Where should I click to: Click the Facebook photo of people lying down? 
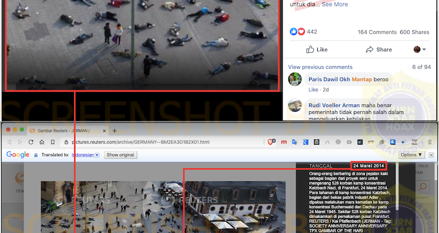tap(143, 45)
